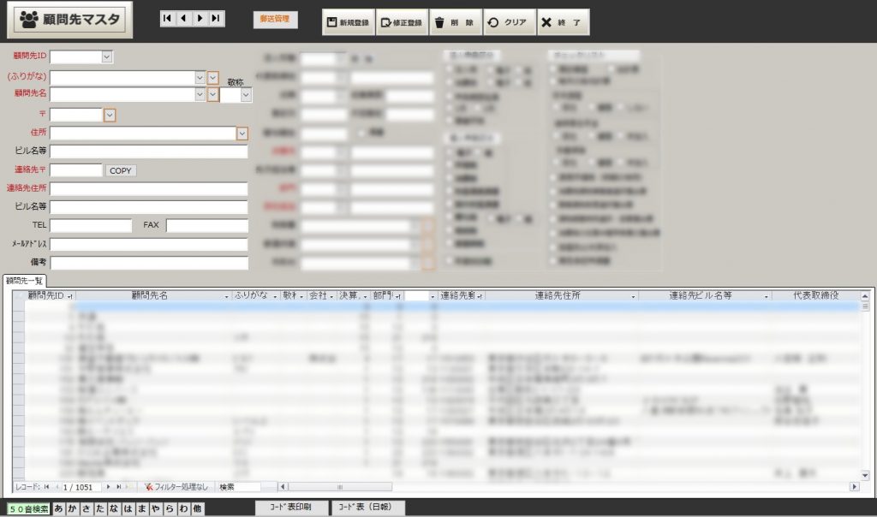Go to next record in top navigation

pyautogui.click(x=200, y=18)
